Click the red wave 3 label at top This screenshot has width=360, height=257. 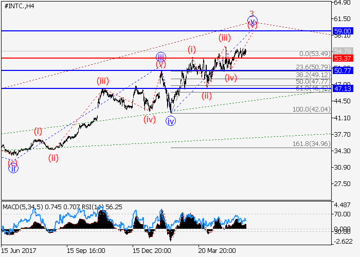251,14
